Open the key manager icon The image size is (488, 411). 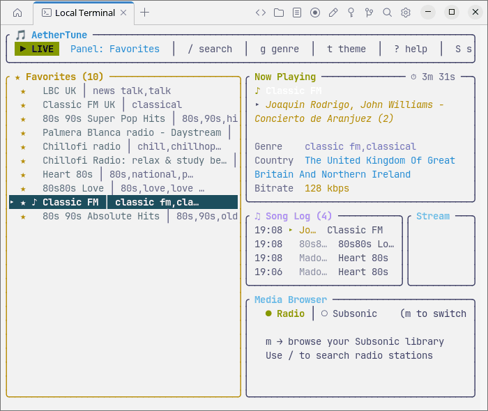351,13
